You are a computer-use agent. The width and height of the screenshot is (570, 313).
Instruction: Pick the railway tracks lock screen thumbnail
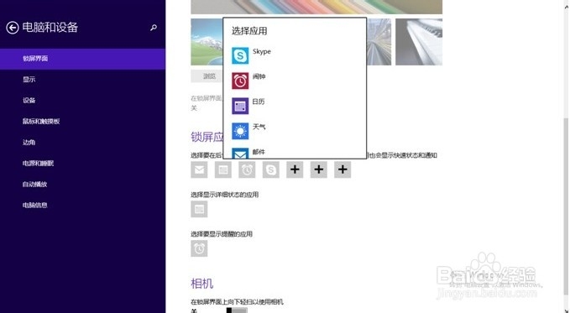tap(379, 42)
